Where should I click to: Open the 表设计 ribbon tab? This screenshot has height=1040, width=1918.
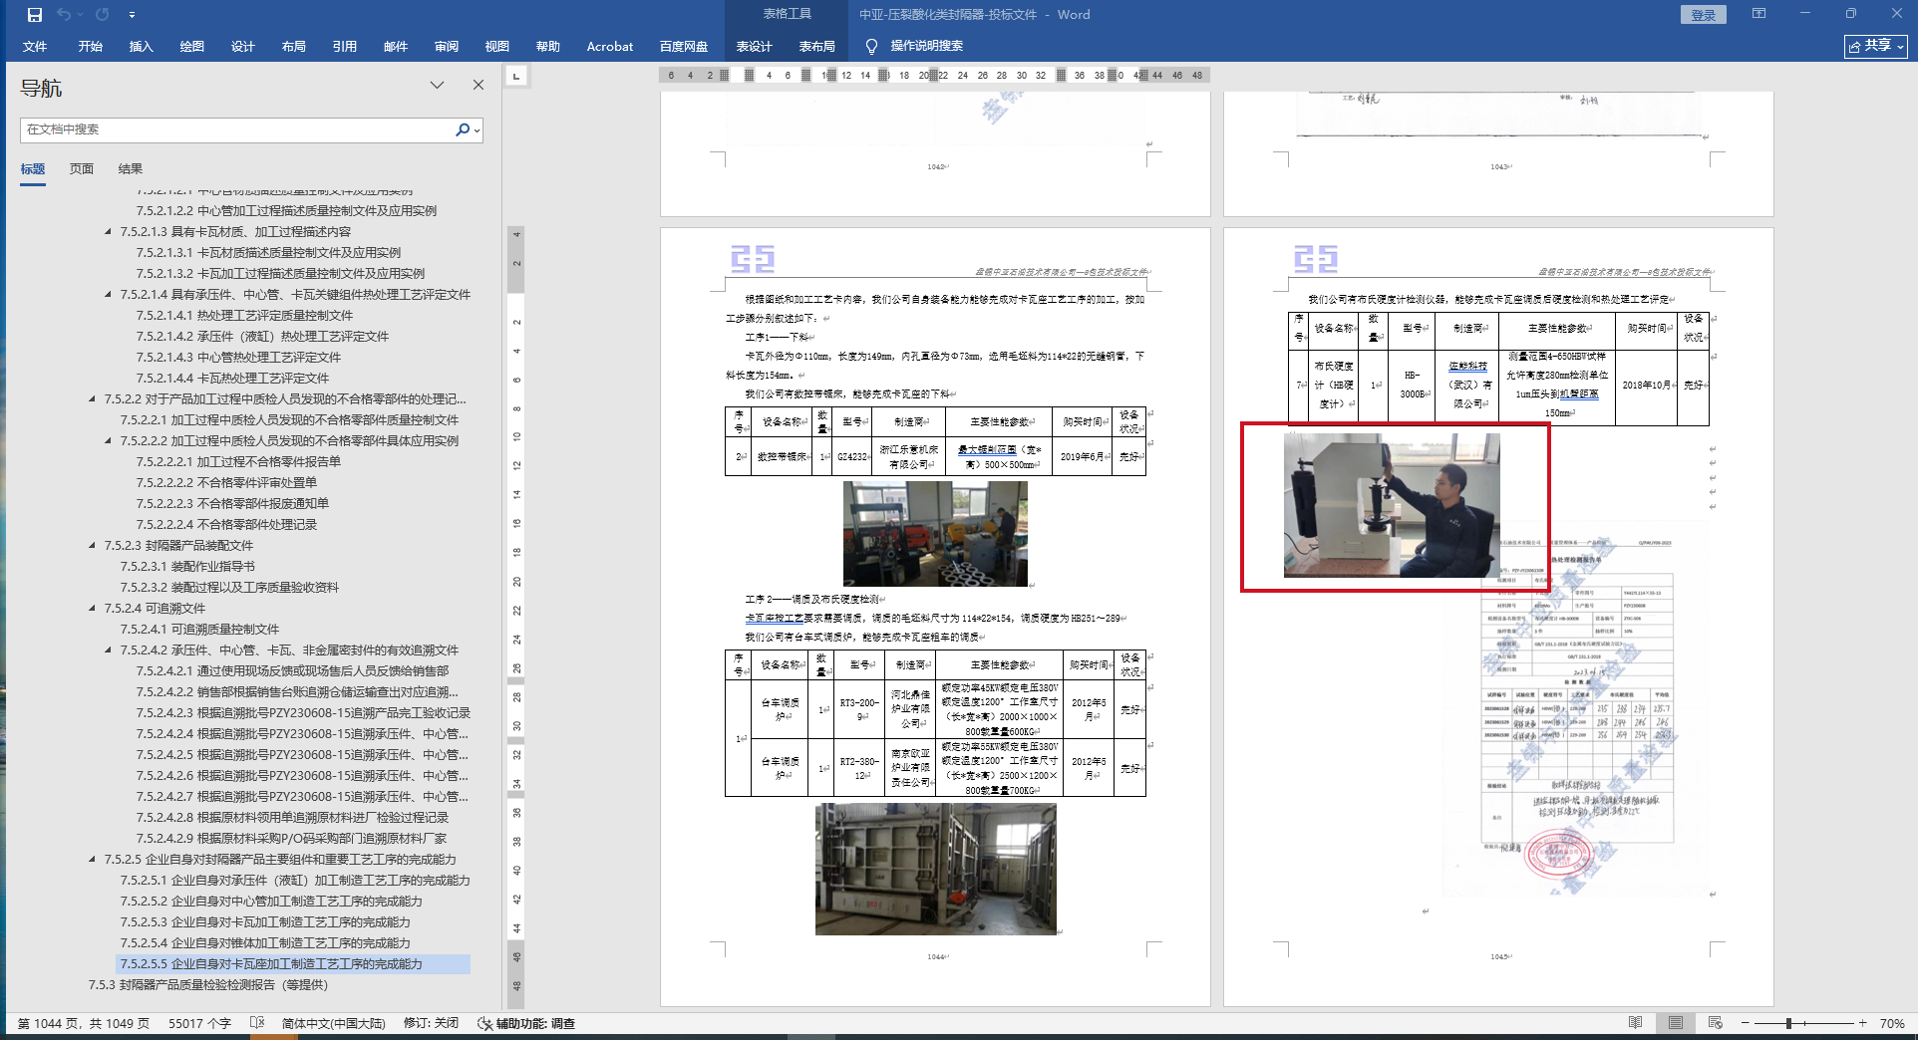point(754,46)
